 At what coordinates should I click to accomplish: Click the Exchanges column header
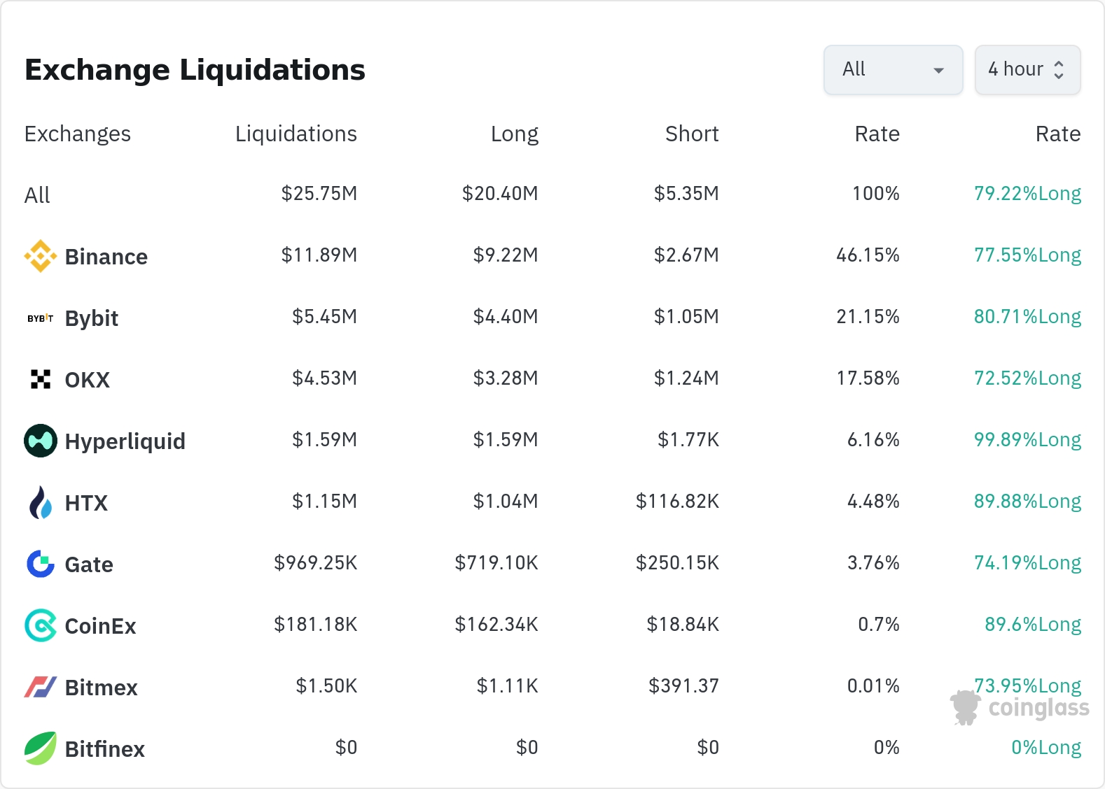point(78,134)
